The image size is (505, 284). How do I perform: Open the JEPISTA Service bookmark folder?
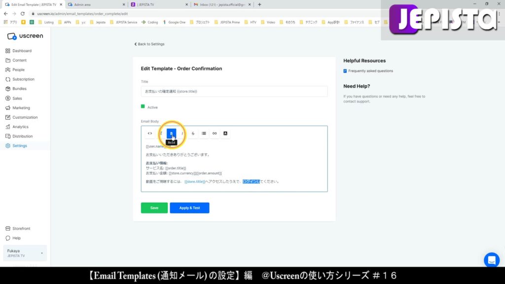click(x=123, y=22)
